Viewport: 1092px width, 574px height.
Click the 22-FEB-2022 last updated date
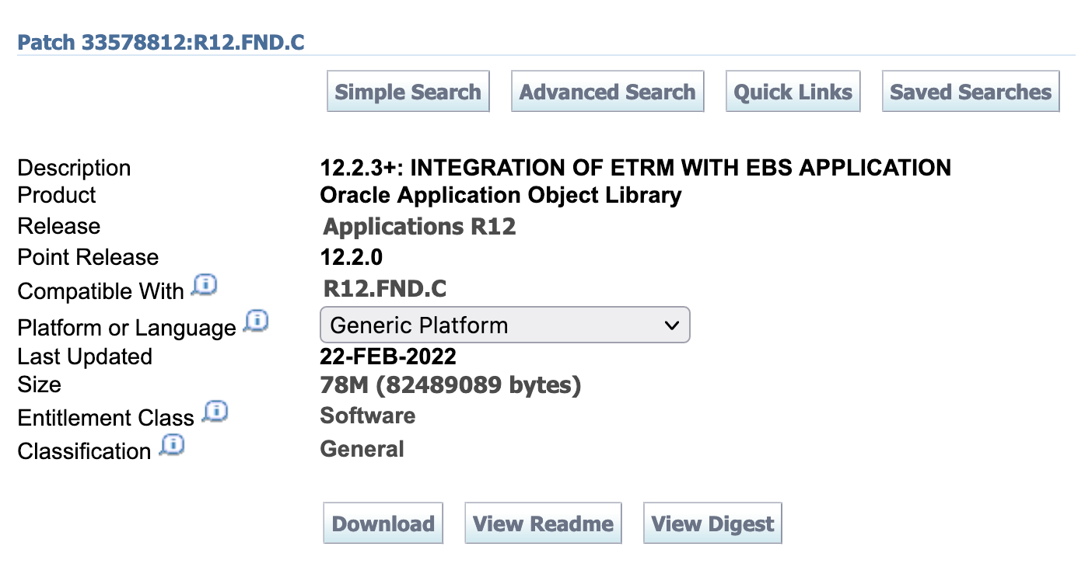[x=387, y=357]
